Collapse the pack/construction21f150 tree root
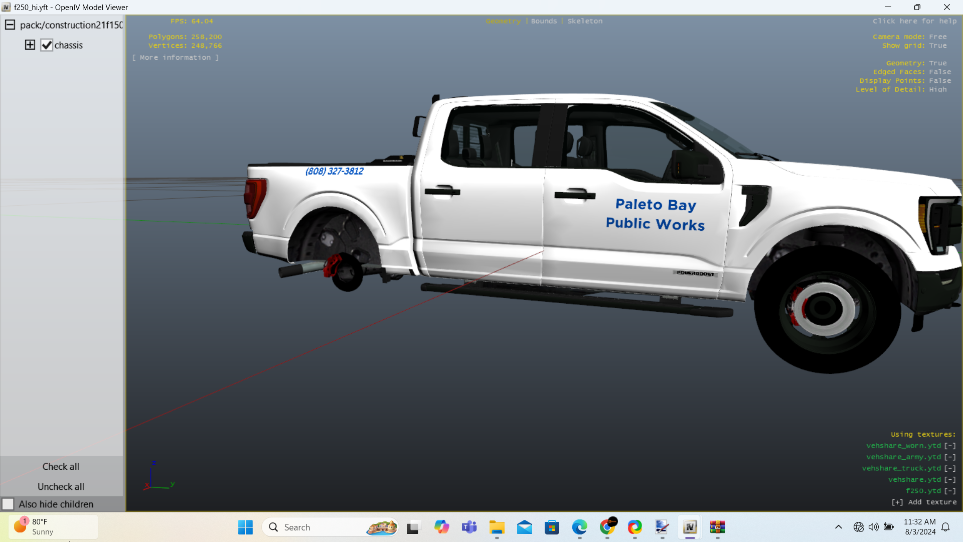Screen dimensions: 963x542 click(x=10, y=25)
